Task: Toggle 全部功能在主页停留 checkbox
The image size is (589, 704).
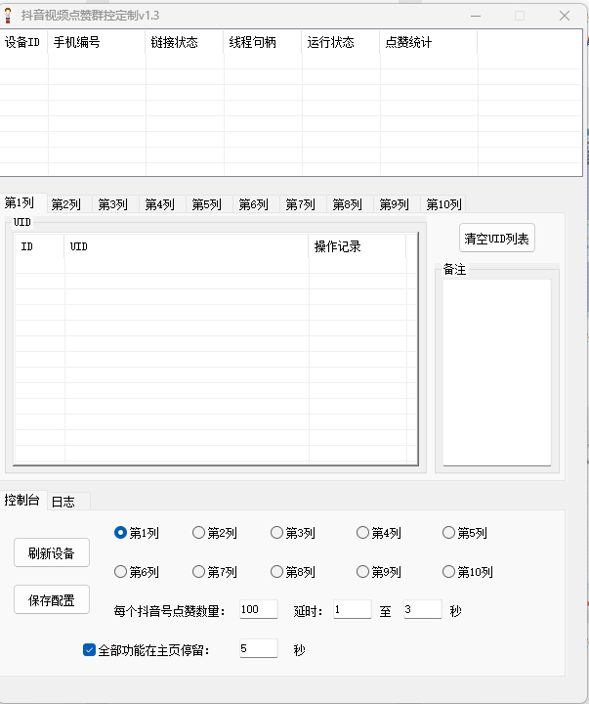Action: (90, 649)
